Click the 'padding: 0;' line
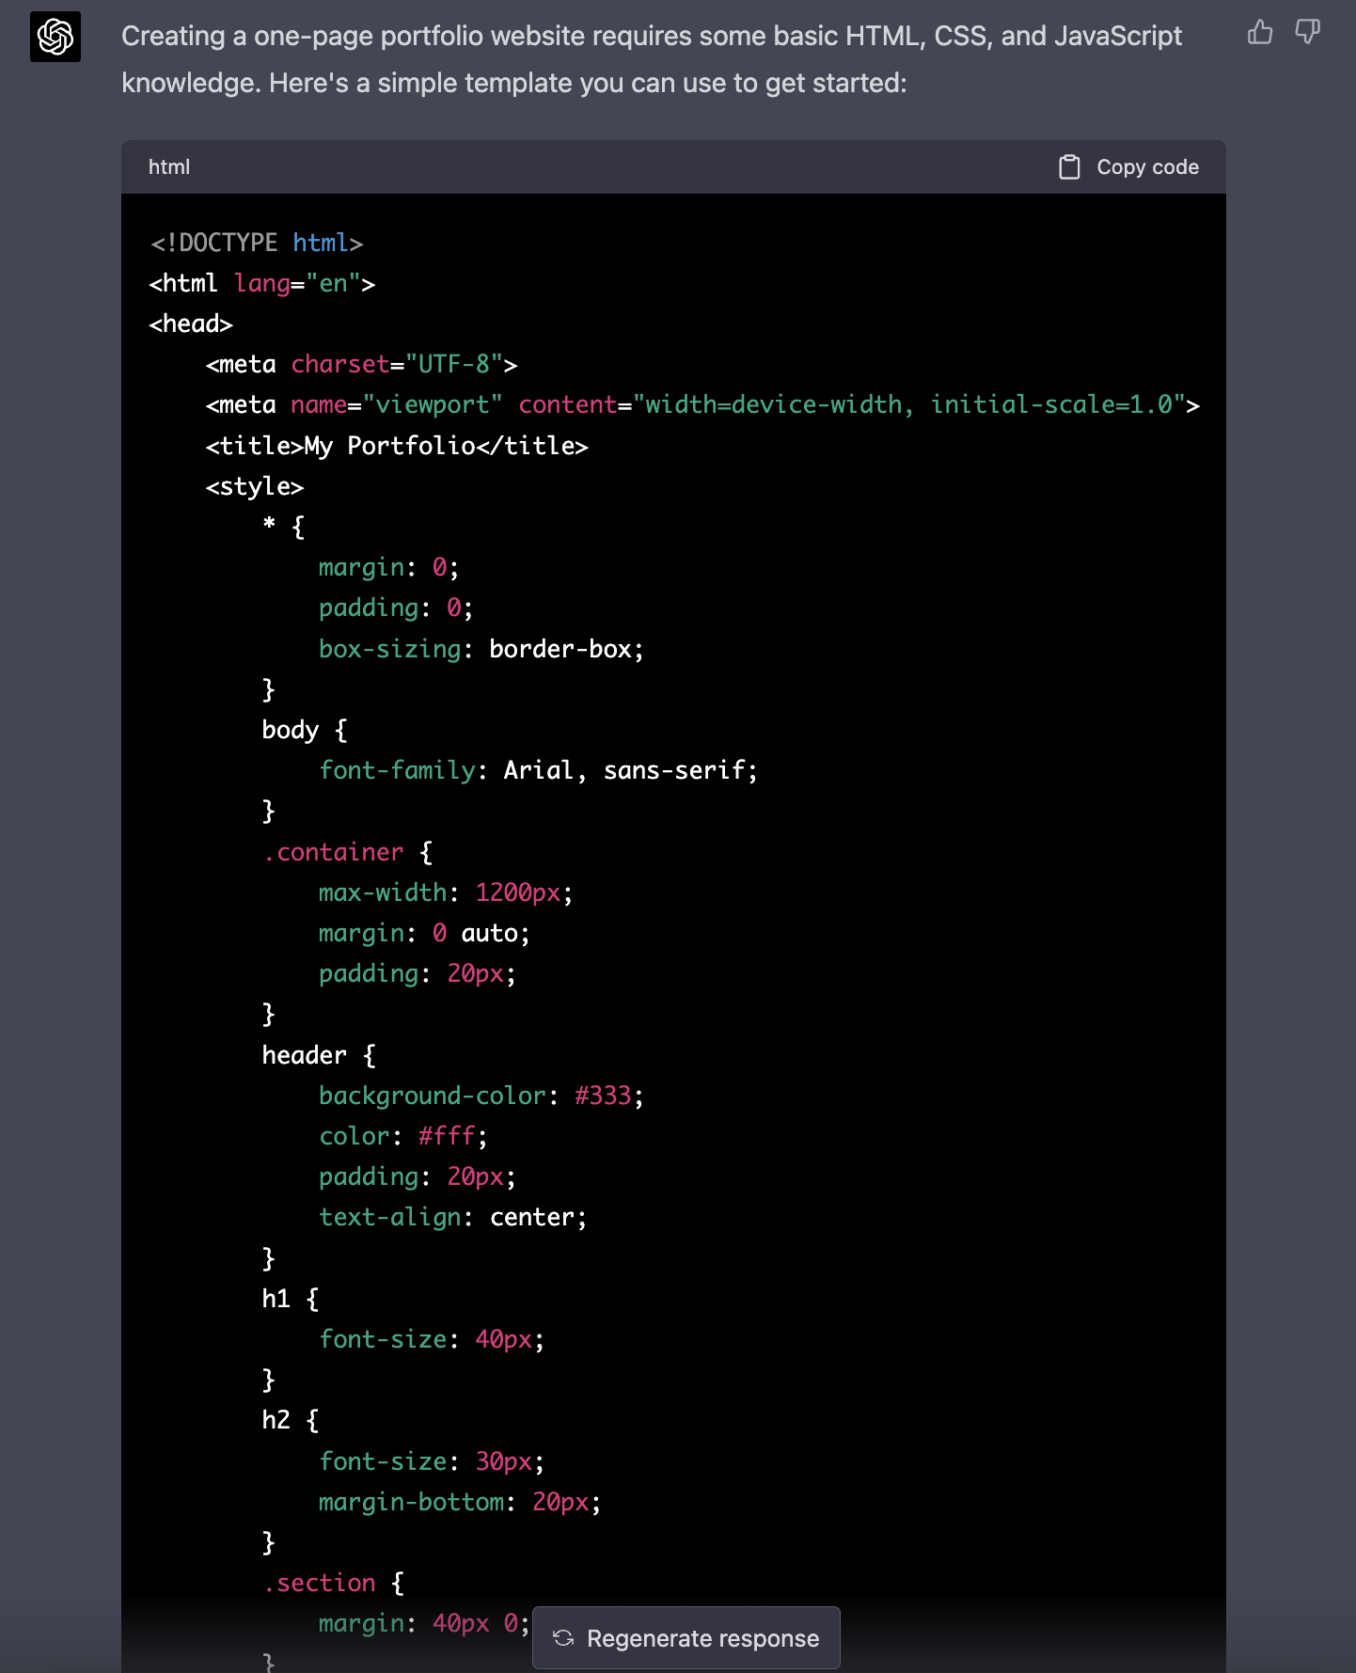This screenshot has height=1673, width=1356. pos(396,608)
